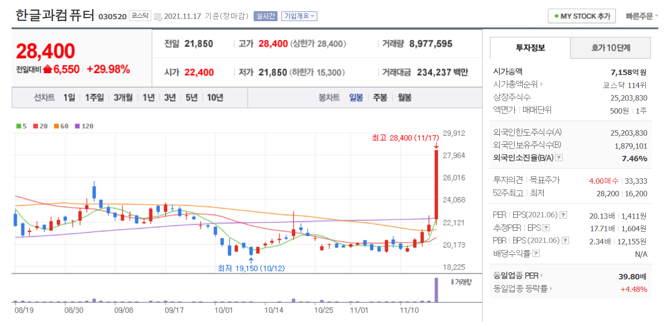
Task: Click the help icon next to 추정PER EPS
Action: coord(546,228)
